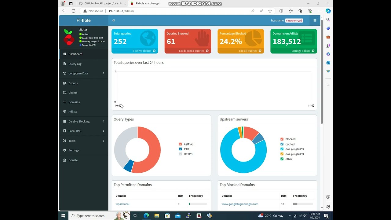Screen dimensions: 391x220
Task: Click the browser Refresh button
Action: pyautogui.click(x=73, y=11)
